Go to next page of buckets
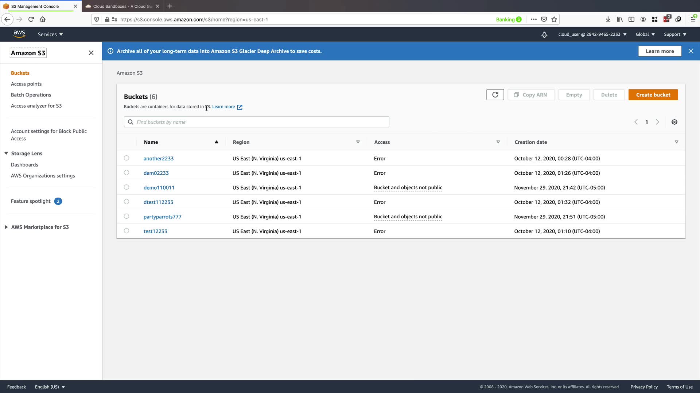This screenshot has width=700, height=393. pyautogui.click(x=657, y=122)
